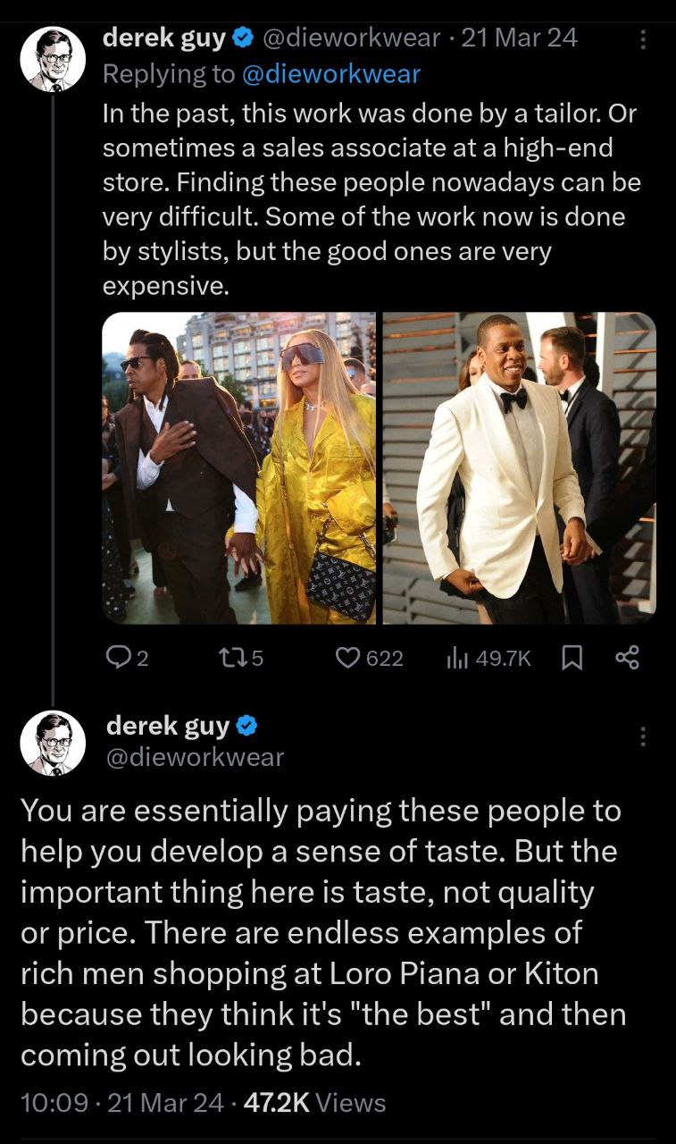Open view analytics bar-chart icon
This screenshot has height=1144, width=676.
(458, 659)
